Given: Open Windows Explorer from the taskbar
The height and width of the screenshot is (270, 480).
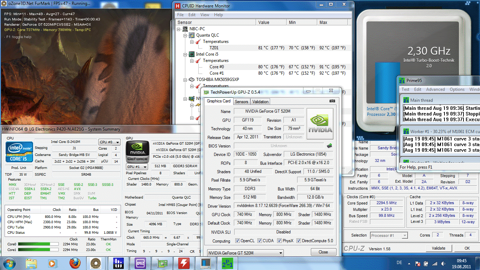Looking at the screenshot, I should click(31, 263).
